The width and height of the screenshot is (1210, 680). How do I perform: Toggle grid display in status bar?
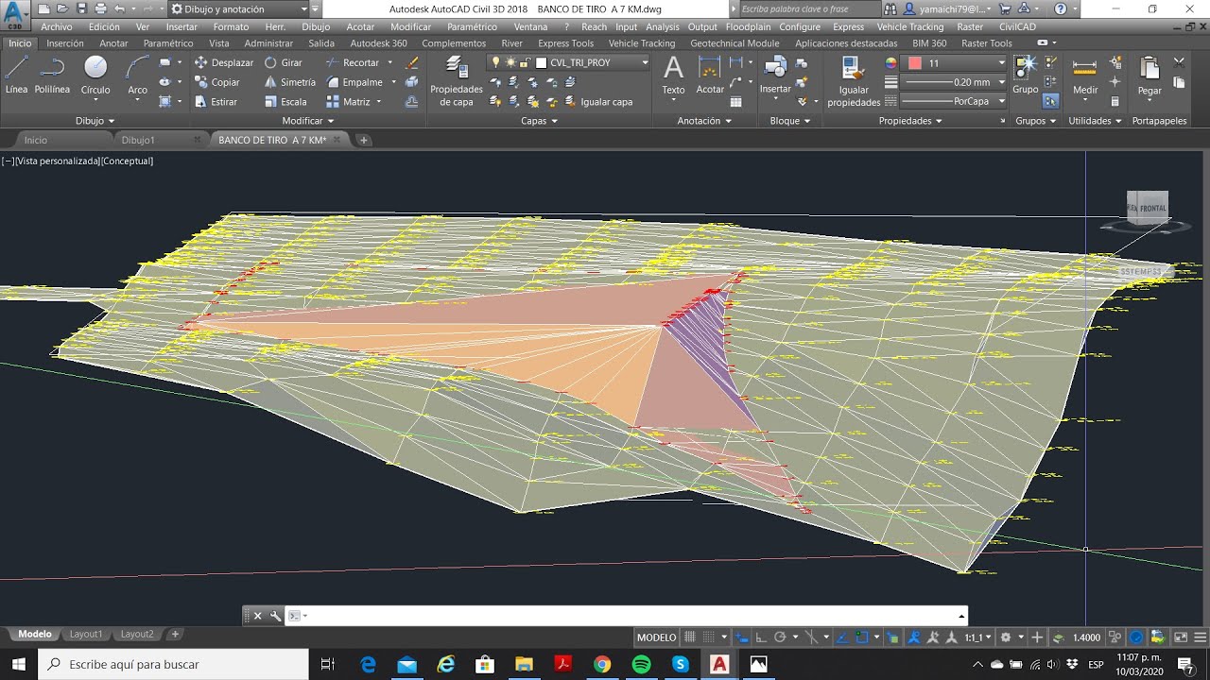click(690, 637)
